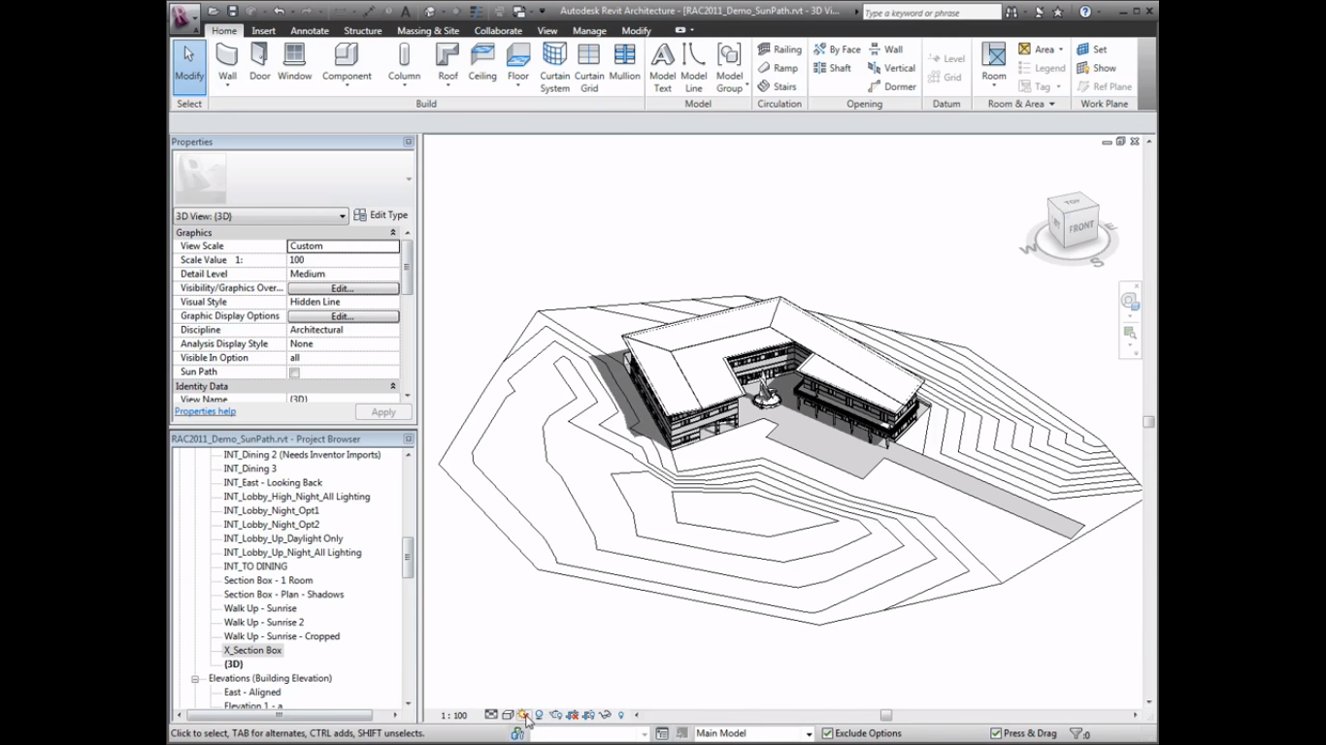Choose the Window tool

(x=294, y=62)
